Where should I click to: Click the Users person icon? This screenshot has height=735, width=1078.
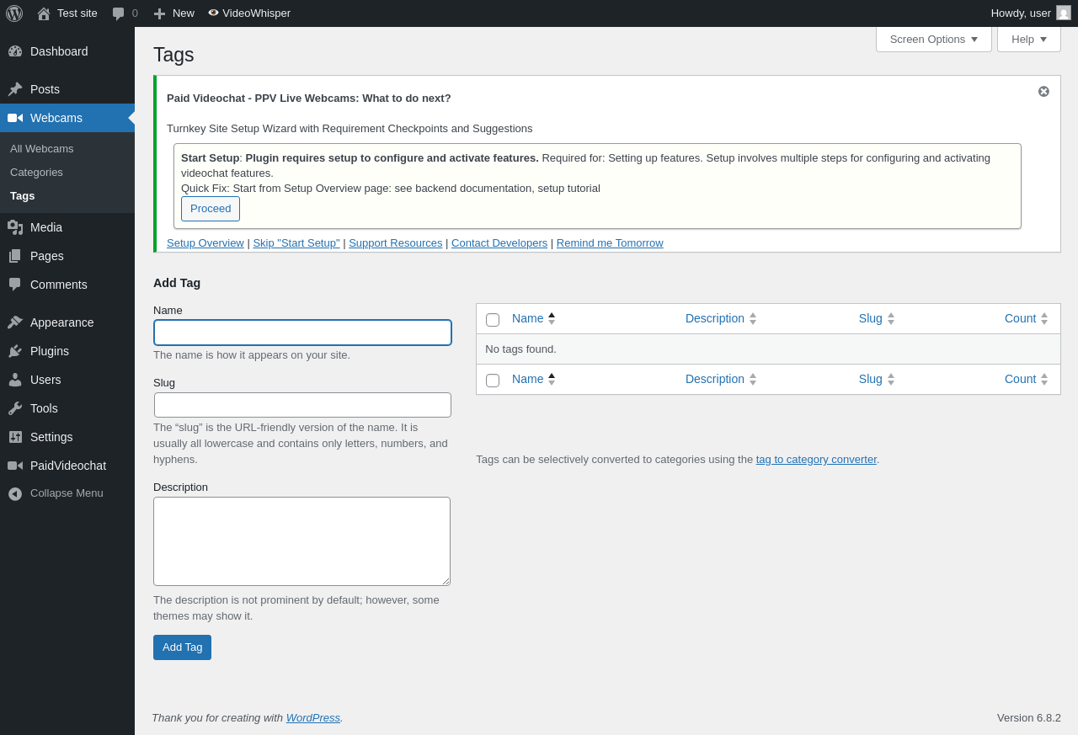[15, 380]
